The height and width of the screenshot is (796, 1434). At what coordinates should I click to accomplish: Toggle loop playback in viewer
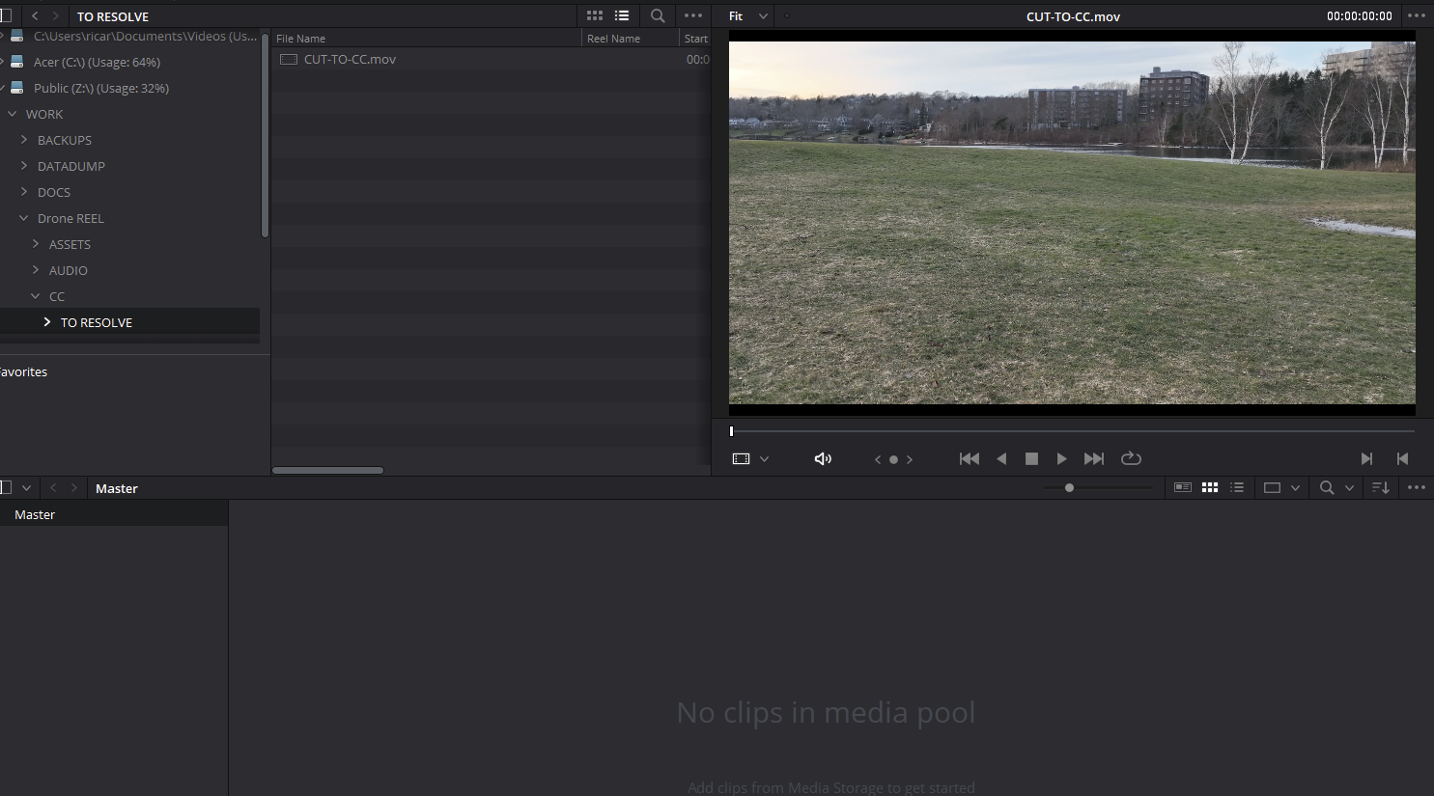pos(1131,459)
